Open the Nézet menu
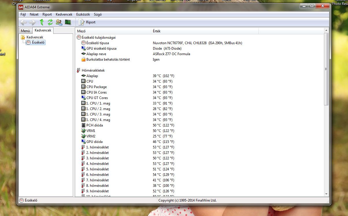 coord(34,14)
